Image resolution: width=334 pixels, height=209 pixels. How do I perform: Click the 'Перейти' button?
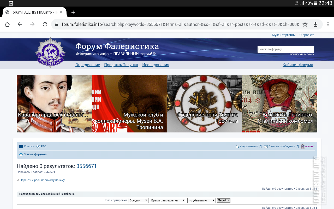224,200
